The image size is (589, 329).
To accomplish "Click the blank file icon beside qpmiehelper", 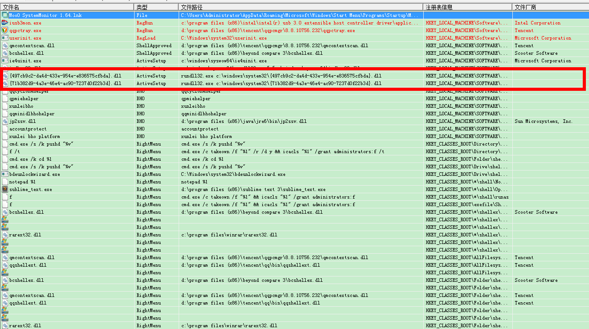I will [5, 98].
